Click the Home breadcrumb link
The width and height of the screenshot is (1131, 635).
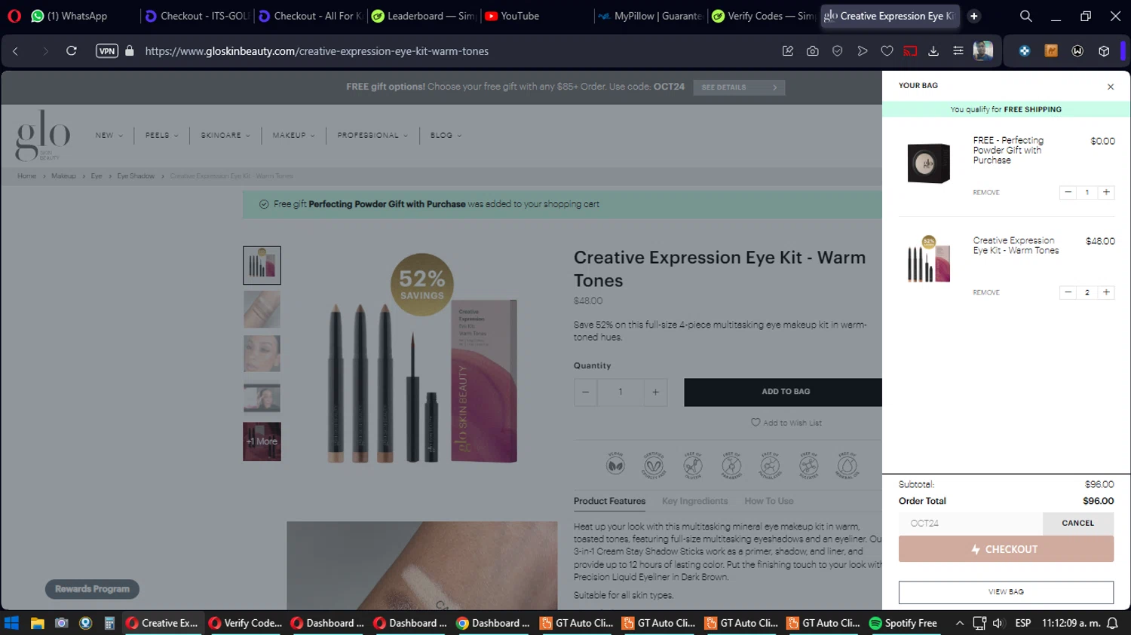(27, 176)
